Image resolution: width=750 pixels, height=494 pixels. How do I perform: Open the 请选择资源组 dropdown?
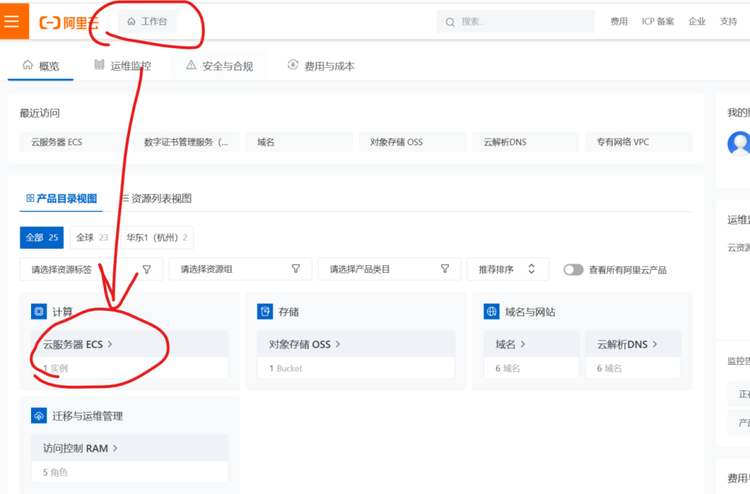pos(241,270)
